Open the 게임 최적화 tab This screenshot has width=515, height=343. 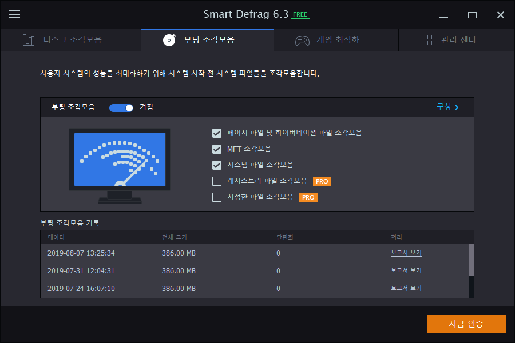point(336,40)
